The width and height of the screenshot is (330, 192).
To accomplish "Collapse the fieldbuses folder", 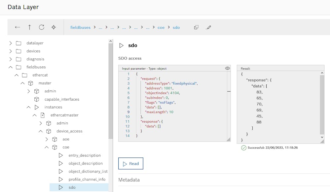I will pyautogui.click(x=11, y=67).
